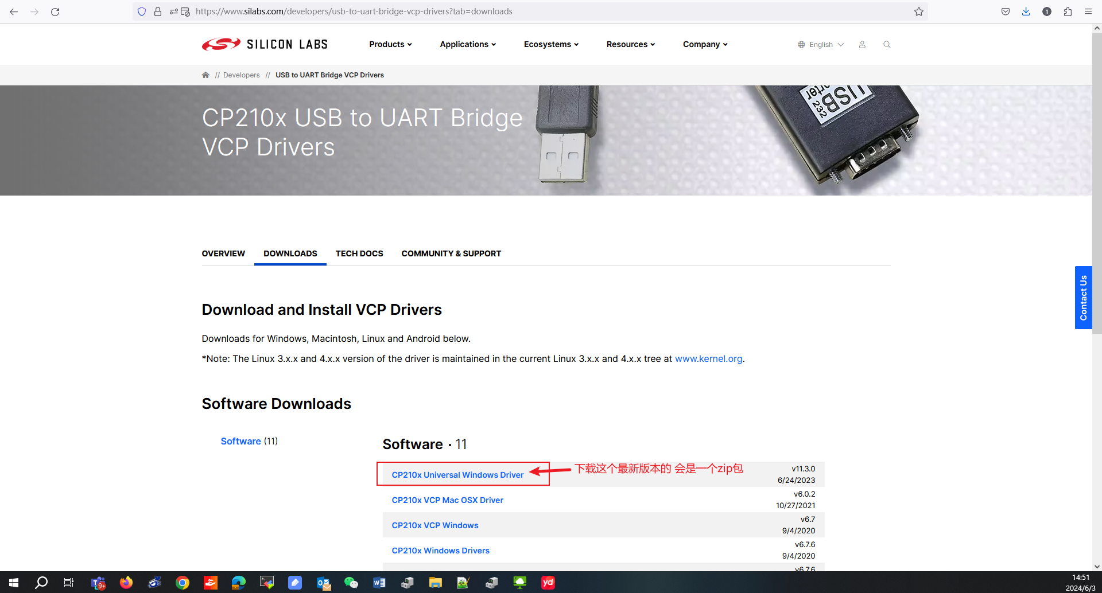Open File Explorer from the taskbar

click(435, 583)
